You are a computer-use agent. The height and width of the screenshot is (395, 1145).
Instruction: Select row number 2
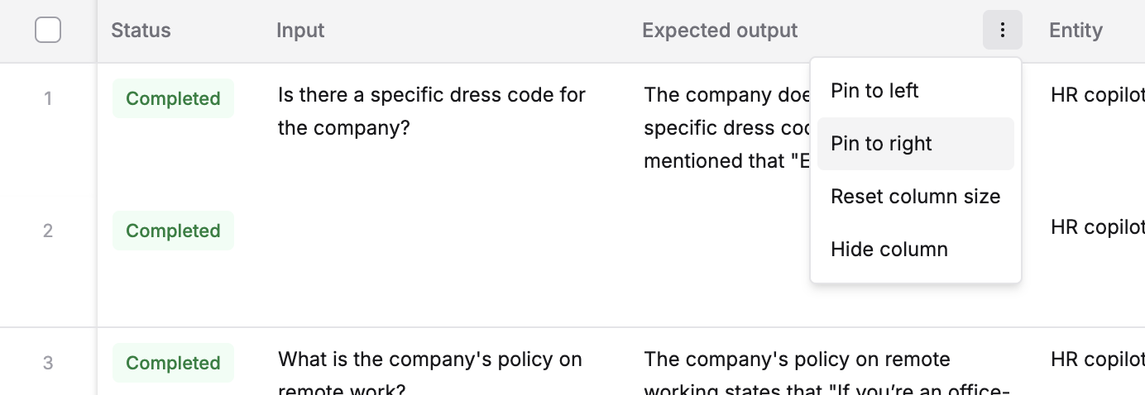point(48,231)
